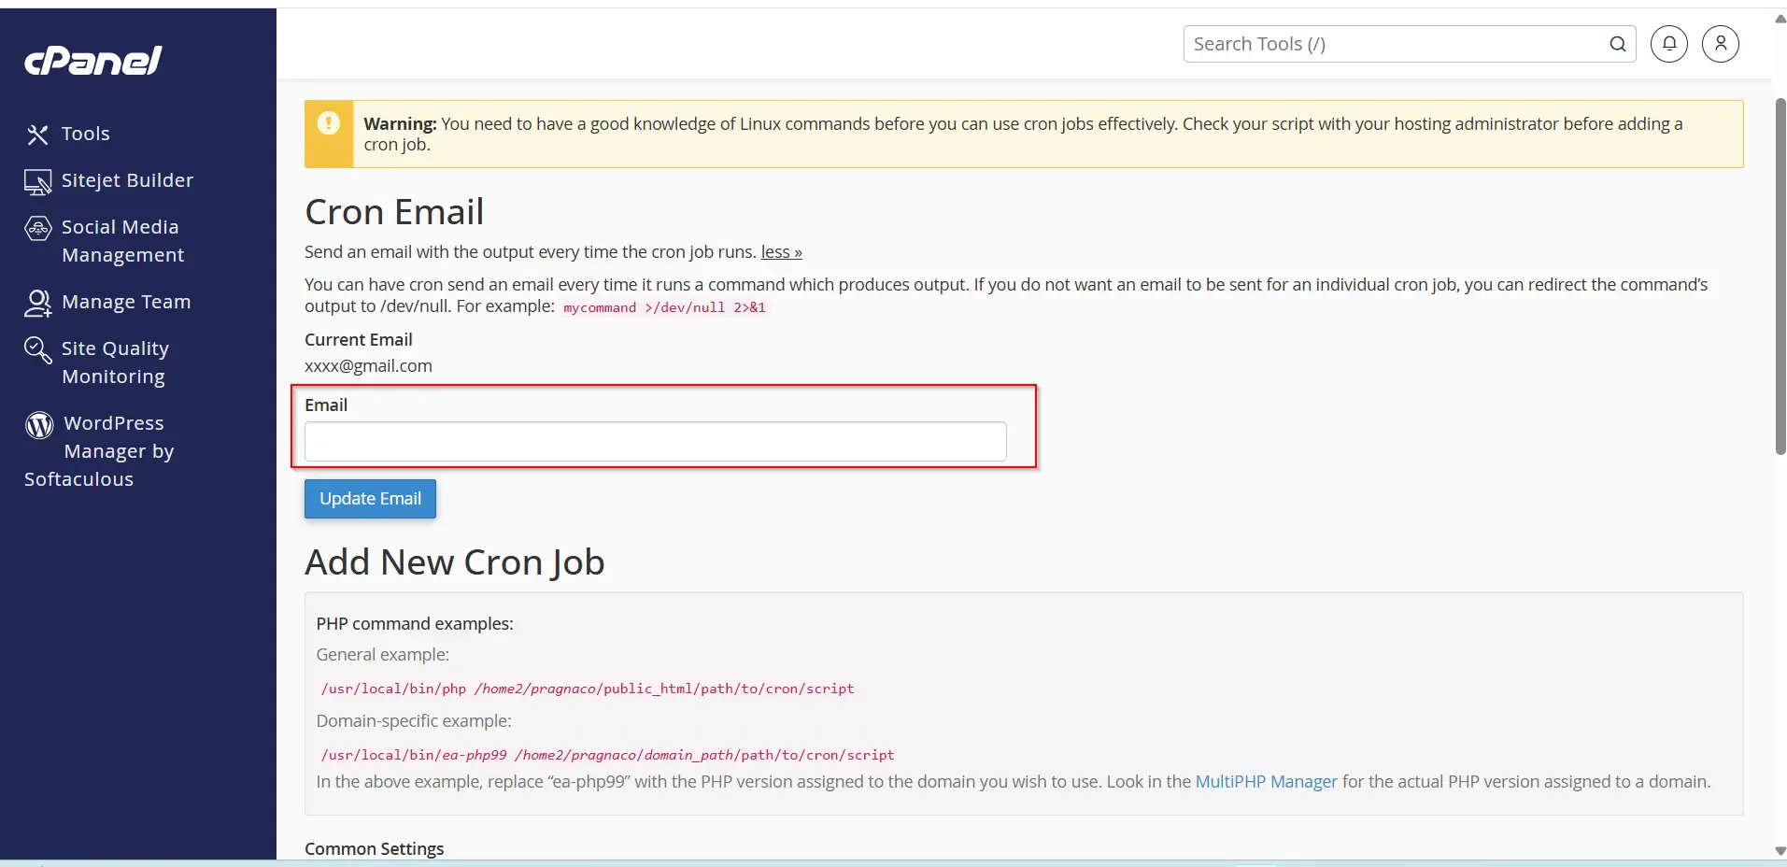Click the WordPress logo icon in sidebar
1787x867 pixels.
click(39, 425)
